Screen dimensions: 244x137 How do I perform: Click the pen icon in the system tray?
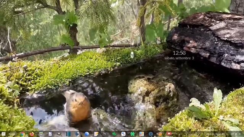(199, 134)
